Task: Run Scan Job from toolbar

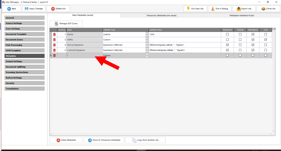Action: [x=195, y=9]
